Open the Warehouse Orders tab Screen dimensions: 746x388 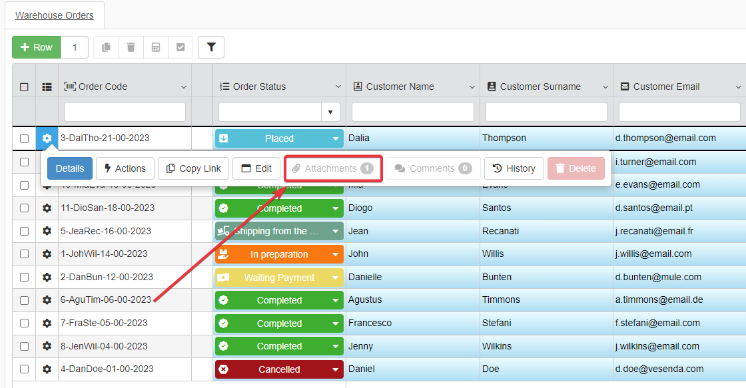[55, 15]
